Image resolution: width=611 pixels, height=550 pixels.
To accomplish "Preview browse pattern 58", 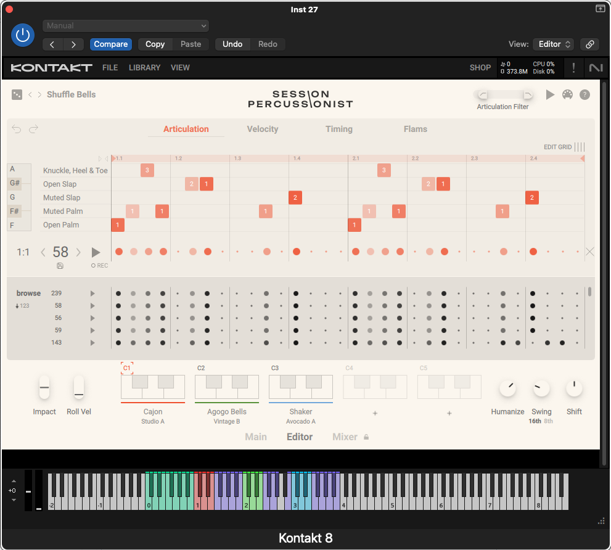I will [92, 306].
